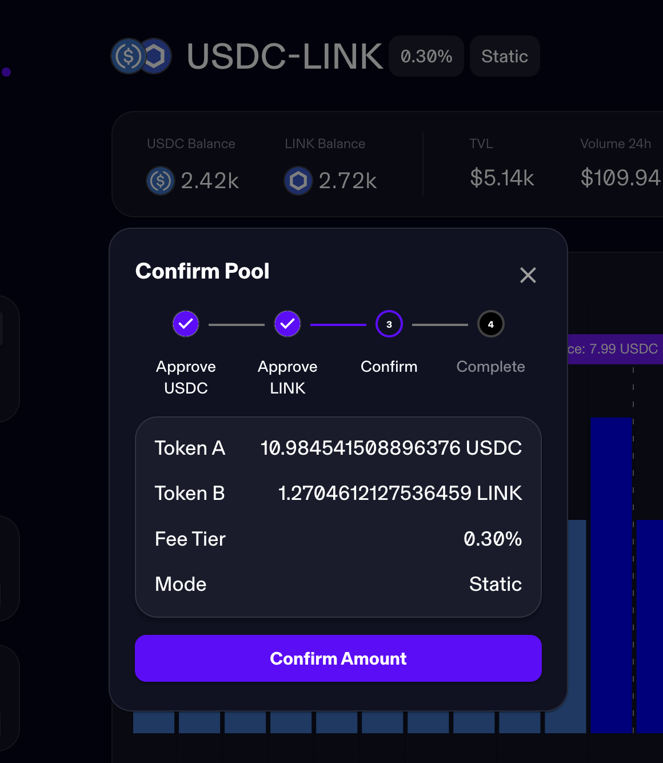Close the Confirm Pool dialog
Screen dimensions: 663x763
tap(528, 275)
